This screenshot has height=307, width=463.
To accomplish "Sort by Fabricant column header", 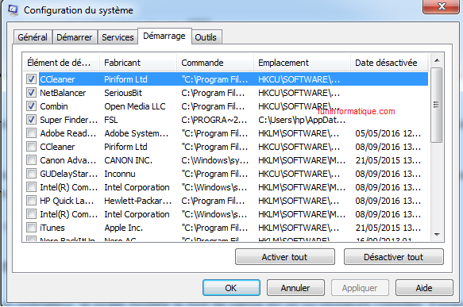I will click(138, 63).
